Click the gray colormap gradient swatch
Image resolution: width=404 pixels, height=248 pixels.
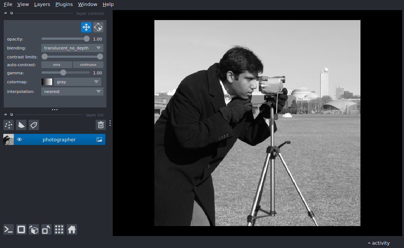tap(47, 82)
